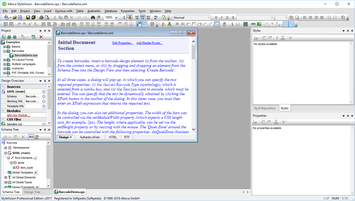Insert a table using the grid icon
The image size is (355, 201).
(x=246, y=24)
